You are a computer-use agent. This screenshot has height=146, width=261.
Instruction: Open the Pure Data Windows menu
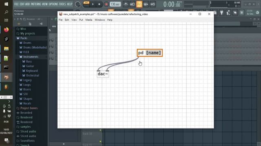tap(100, 20)
